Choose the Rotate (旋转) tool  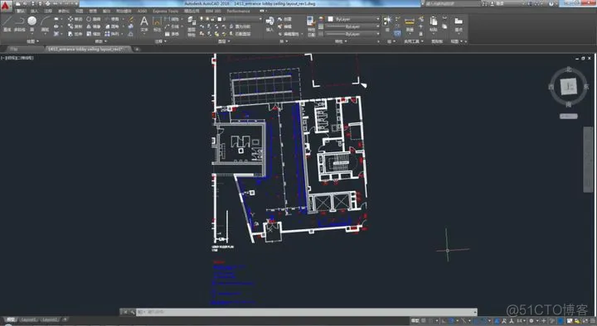pyautogui.click(x=93, y=19)
